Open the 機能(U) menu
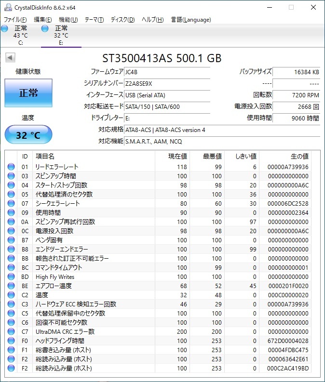Viewport: 325px width, 382px height. point(68,19)
